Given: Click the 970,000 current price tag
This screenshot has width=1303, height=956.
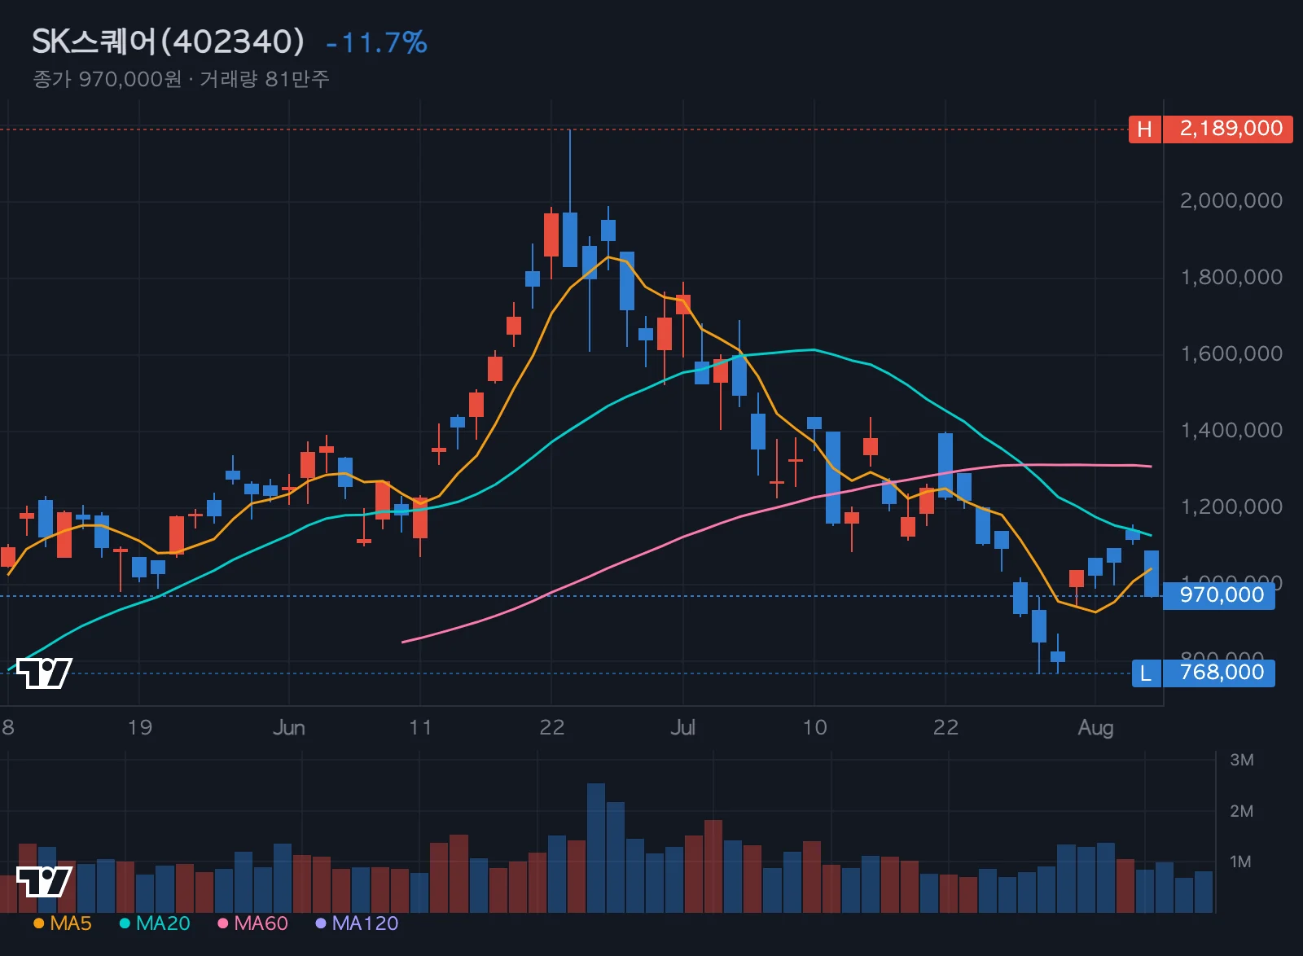Looking at the screenshot, I should [x=1219, y=595].
